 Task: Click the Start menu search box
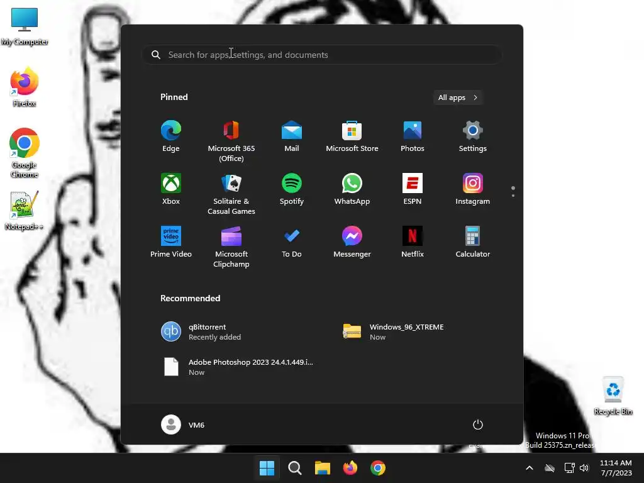point(322,55)
